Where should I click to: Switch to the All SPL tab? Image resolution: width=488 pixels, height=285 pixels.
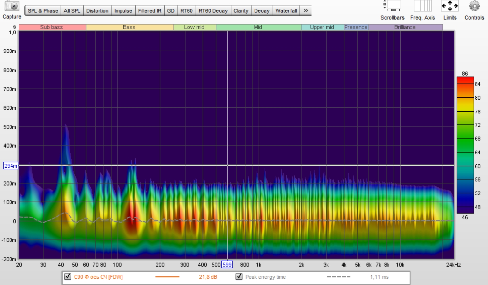tap(72, 11)
